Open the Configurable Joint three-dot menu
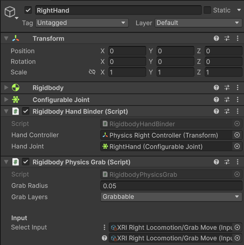Image resolution: width=244 pixels, height=245 pixels. click(238, 99)
